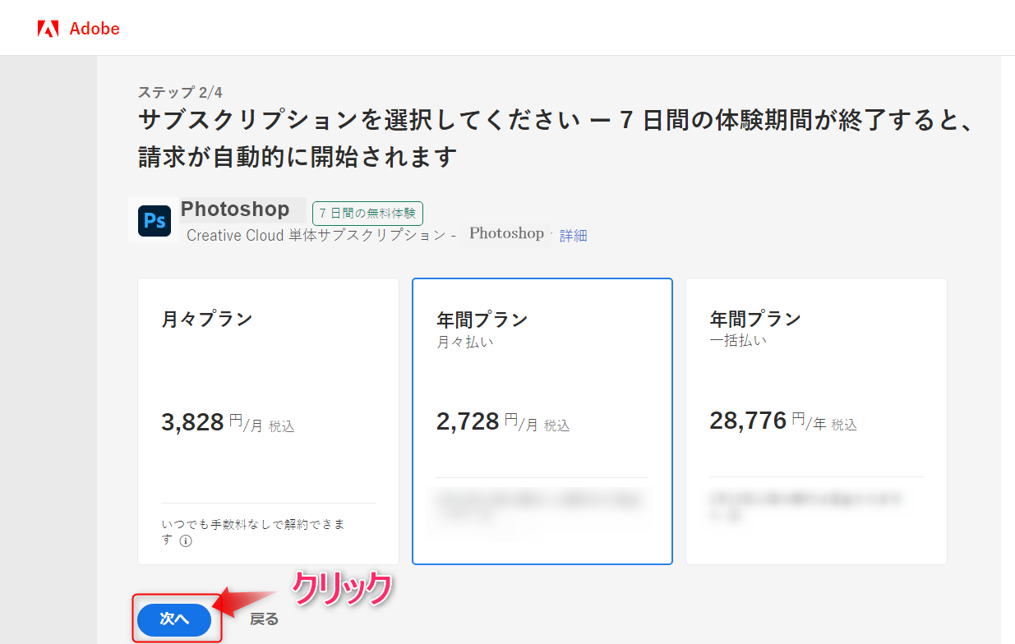Click the red Adobe logo icon
The image size is (1015, 644).
pyautogui.click(x=48, y=29)
